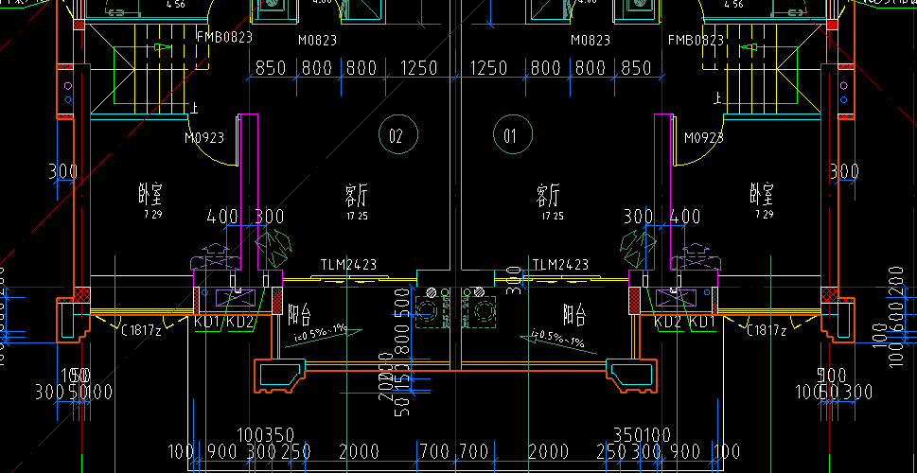
Task: Click the 850 dimension in unit 01
Action: (x=636, y=68)
